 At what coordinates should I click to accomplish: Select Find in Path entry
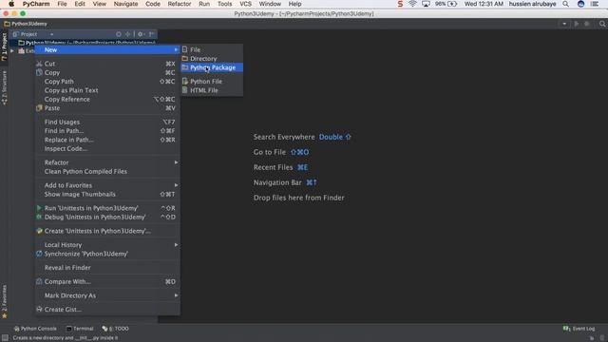tap(107, 131)
